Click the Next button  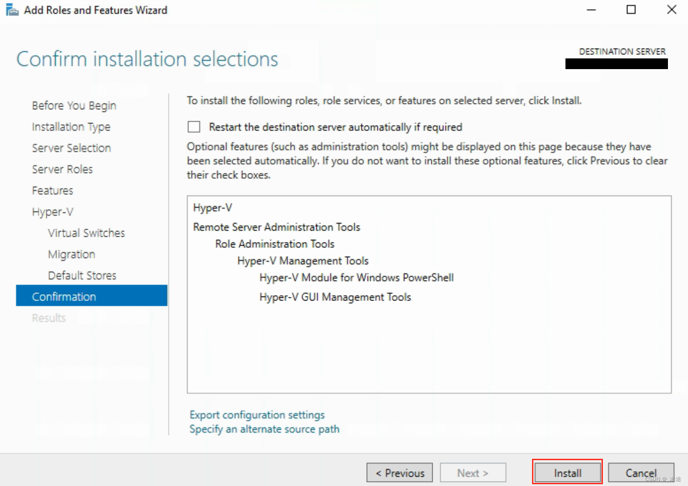coord(472,473)
